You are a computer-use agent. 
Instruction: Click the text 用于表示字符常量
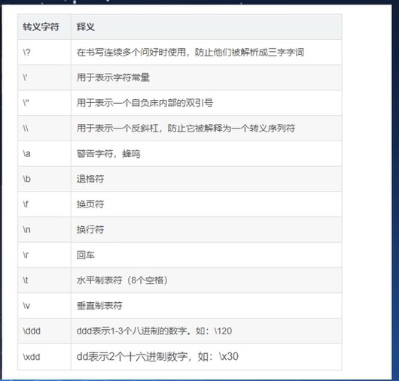(x=113, y=77)
